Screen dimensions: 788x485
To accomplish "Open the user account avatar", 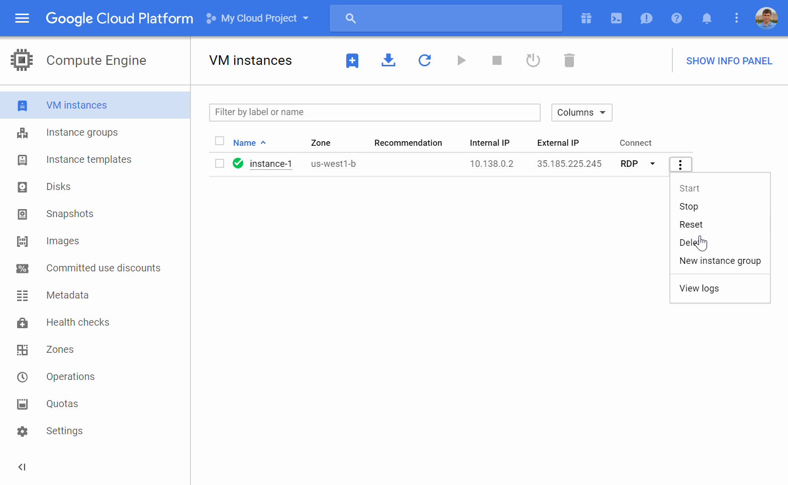I will click(766, 19).
